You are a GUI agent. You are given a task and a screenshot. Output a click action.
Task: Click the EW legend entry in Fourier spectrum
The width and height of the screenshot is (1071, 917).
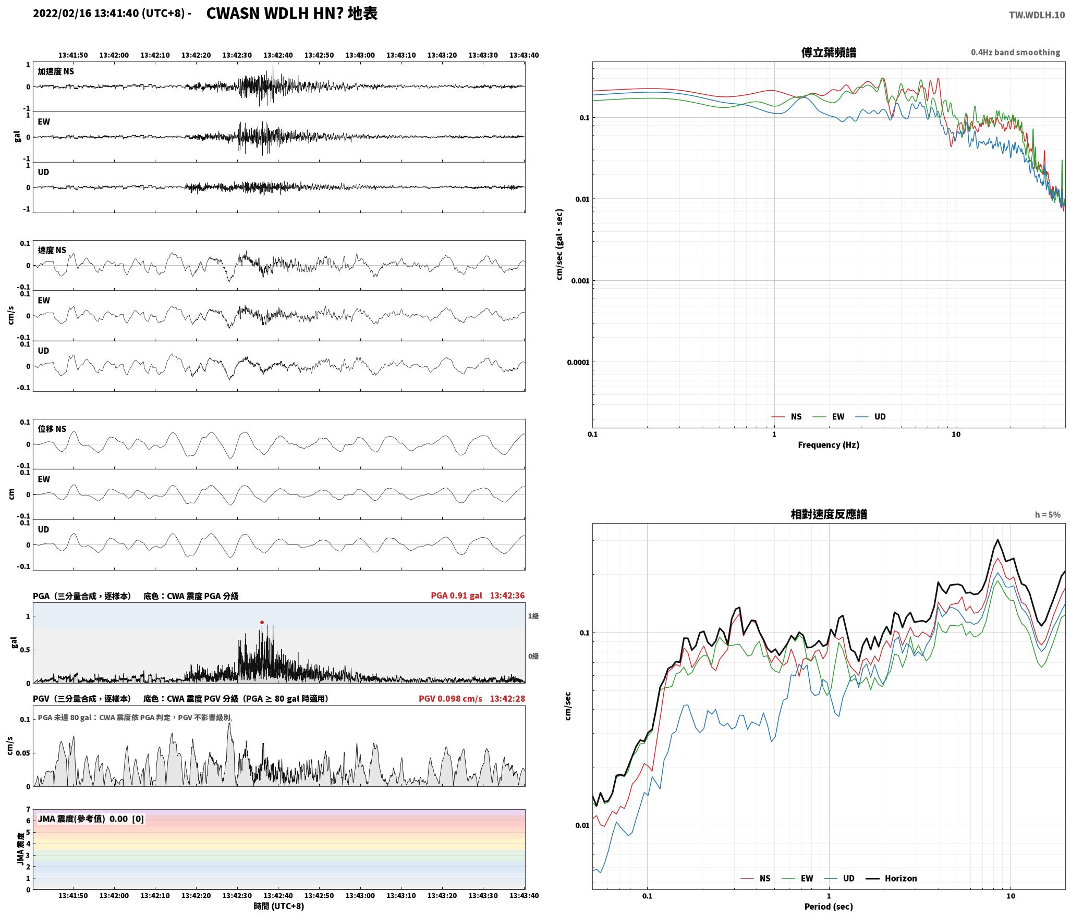[x=829, y=417]
